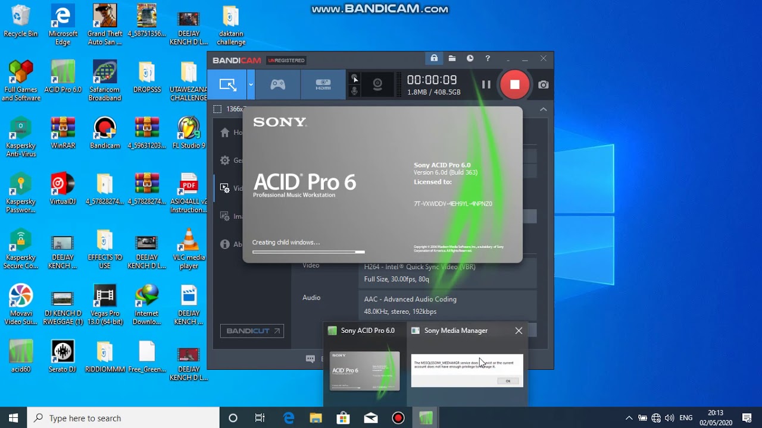762x428 pixels.
Task: Open Grand Theft Auto San desktop shortcut
Action: pos(105,25)
